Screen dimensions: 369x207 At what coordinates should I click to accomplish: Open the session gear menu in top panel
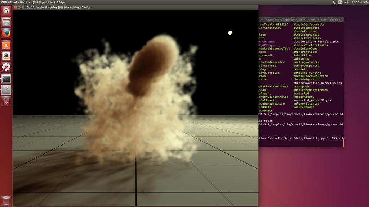click(x=366, y=3)
